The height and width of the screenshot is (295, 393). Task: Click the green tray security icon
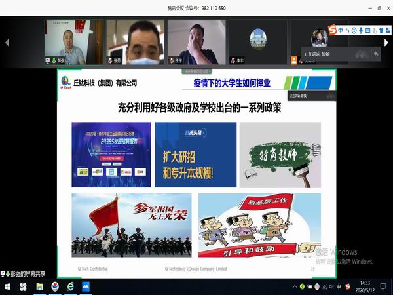click(x=302, y=286)
